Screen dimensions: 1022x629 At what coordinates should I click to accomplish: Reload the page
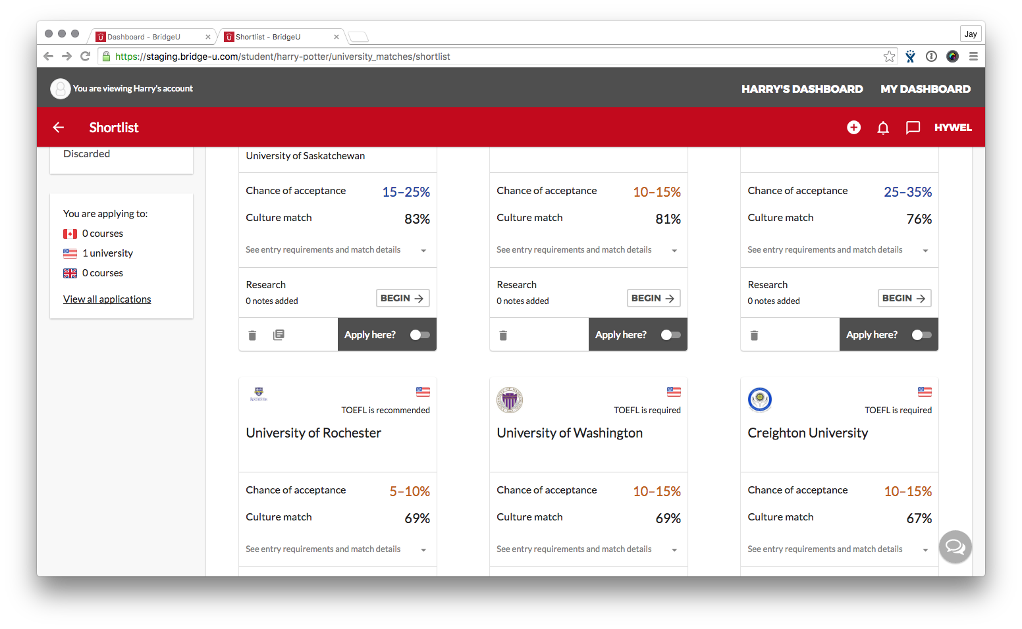pyautogui.click(x=85, y=57)
